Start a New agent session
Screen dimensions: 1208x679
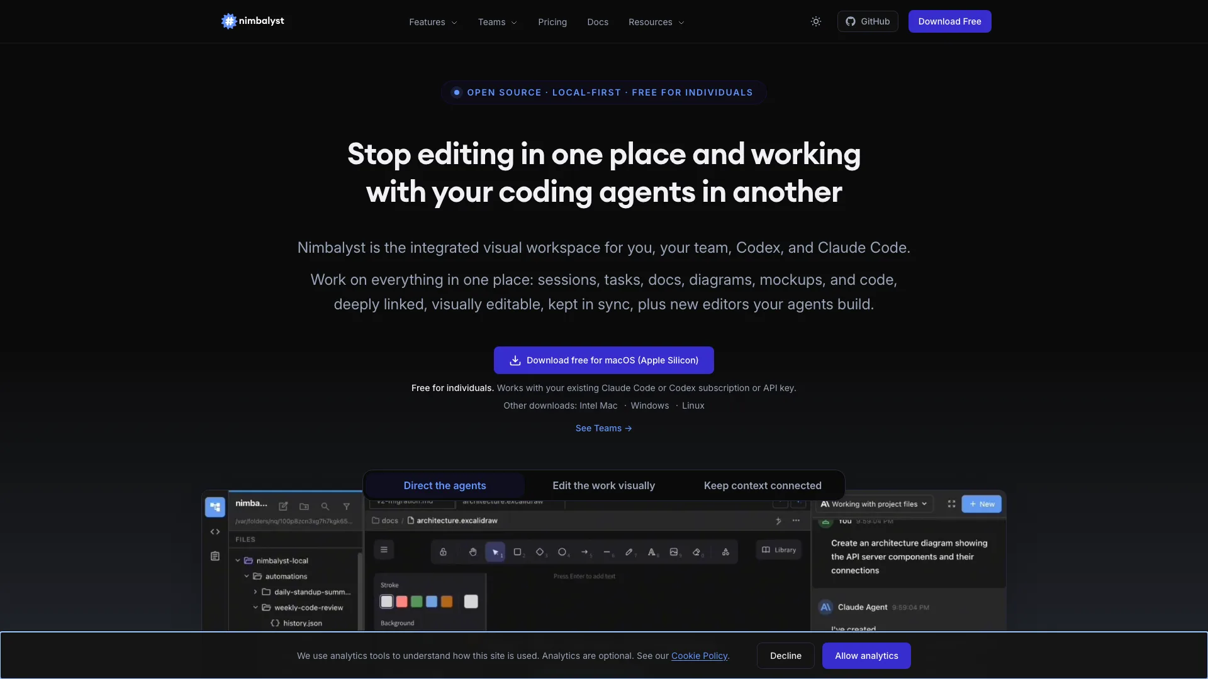click(981, 504)
